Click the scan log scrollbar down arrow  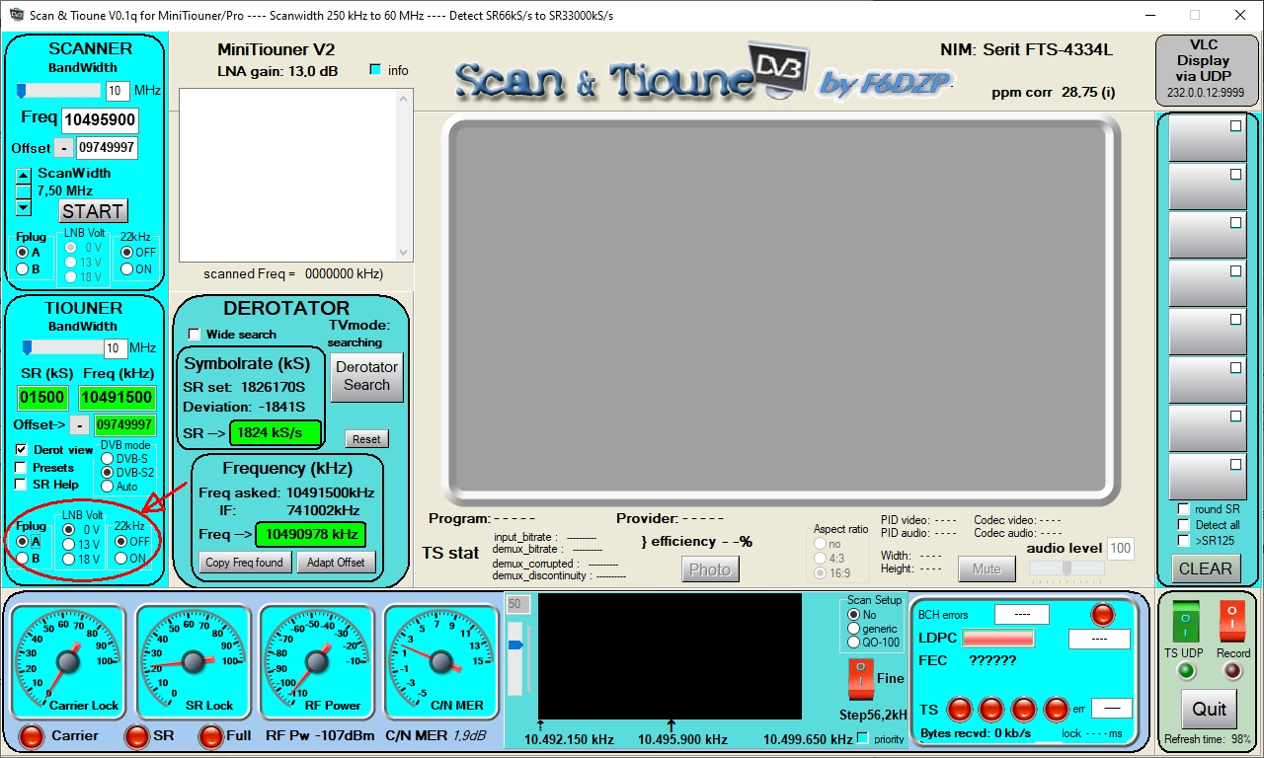pos(403,253)
